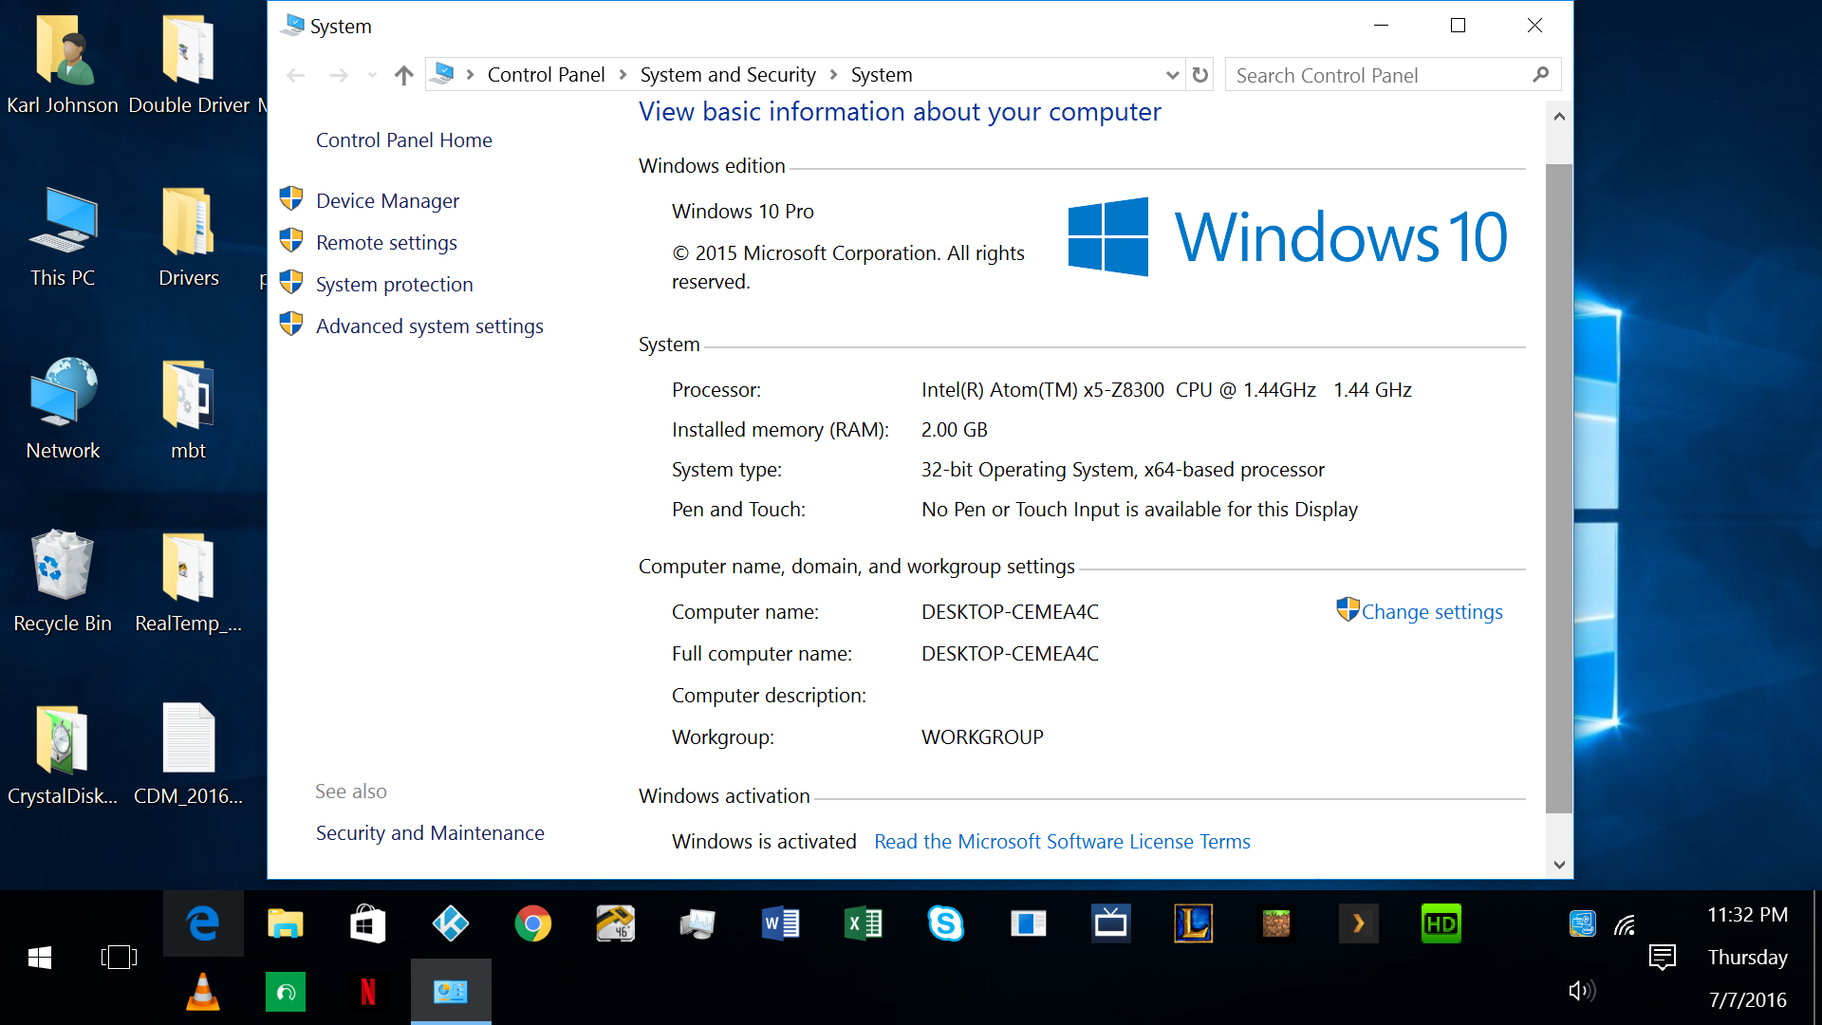This screenshot has width=1822, height=1025.
Task: Open Netflix from the taskbar
Action: (368, 992)
